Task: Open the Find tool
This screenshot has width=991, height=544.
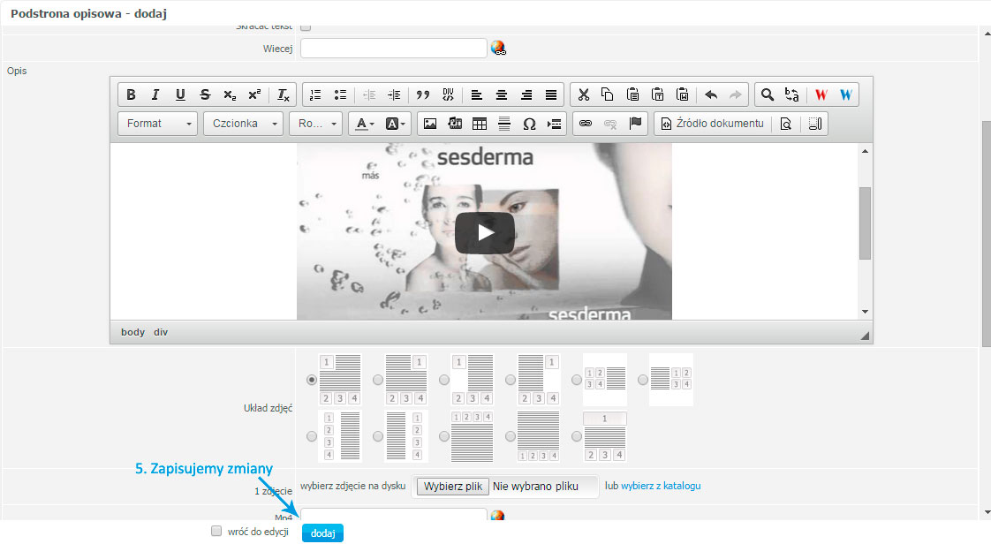Action: [x=768, y=94]
